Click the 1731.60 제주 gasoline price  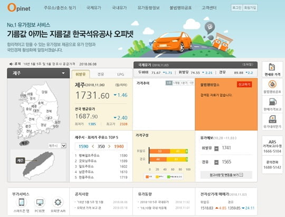point(92,95)
